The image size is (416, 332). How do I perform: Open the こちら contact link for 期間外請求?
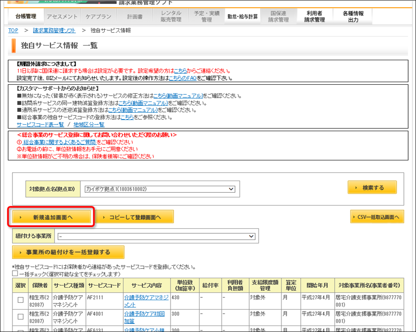coord(180,71)
